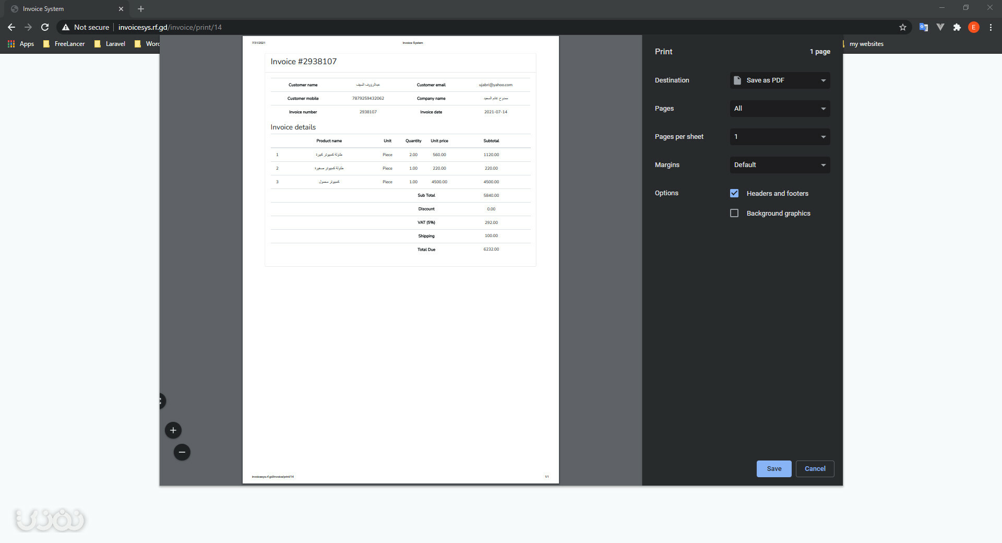Open the Pages dropdown

(x=780, y=109)
